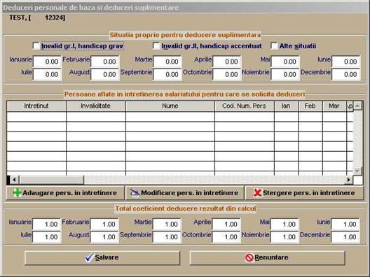Click the Octombrie field in Total coeficient section
Viewport: 370px width, 277px height.
[226, 237]
